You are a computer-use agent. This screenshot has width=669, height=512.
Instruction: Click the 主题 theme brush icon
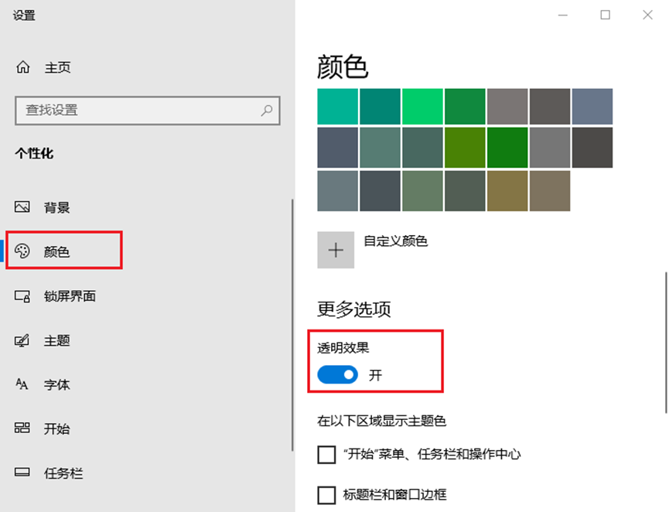point(22,340)
